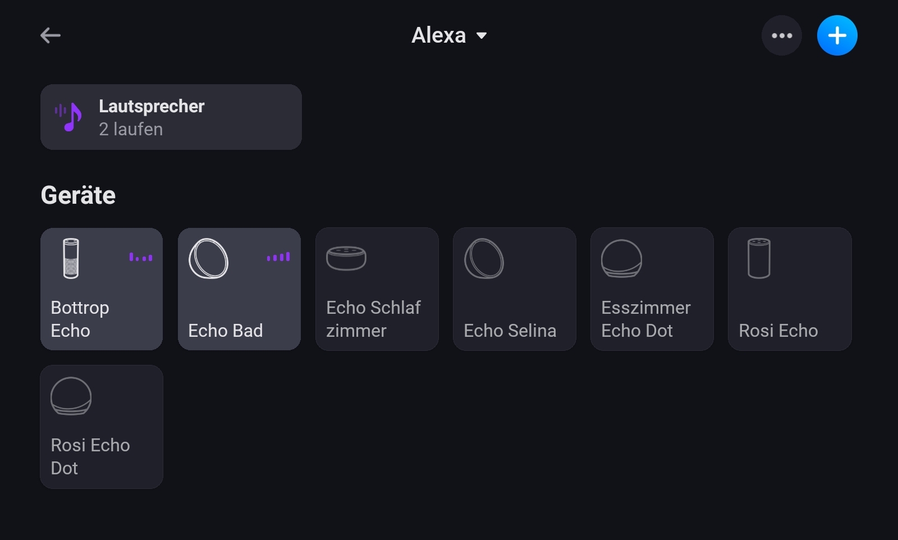Click the Bottrop Echo cylinder device icon

71,259
